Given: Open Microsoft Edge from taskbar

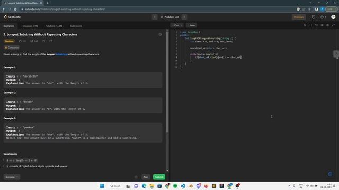Looking at the screenshot, I should click(x=144, y=186).
